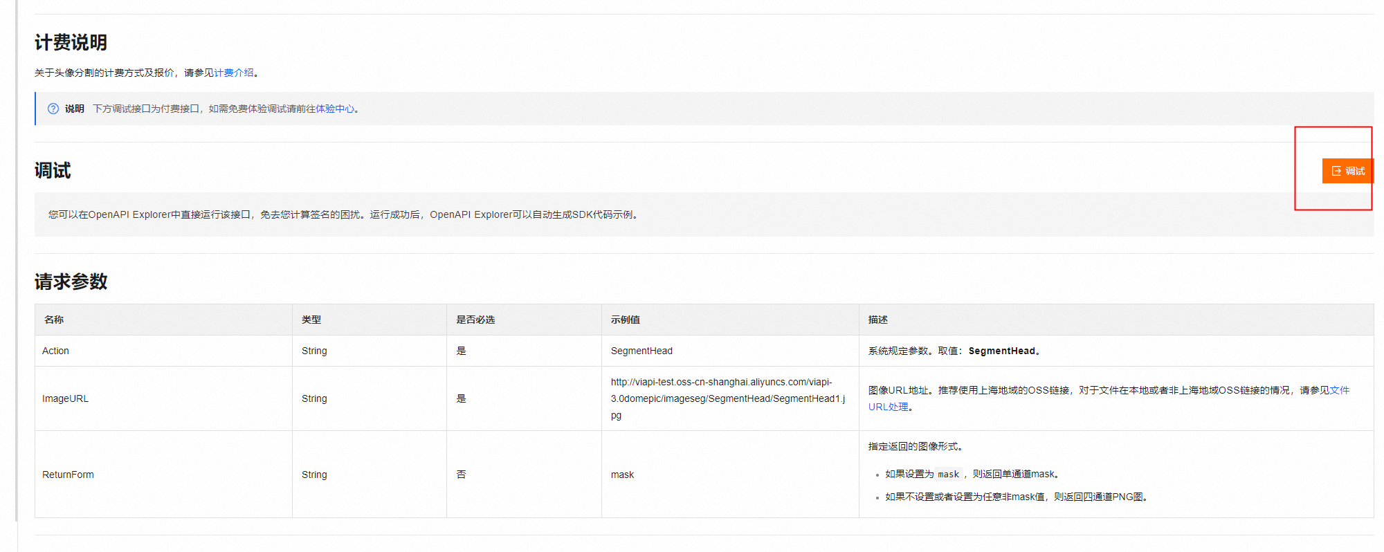The width and height of the screenshot is (1384, 552).
Task: Click the inline code mask in description
Action: (x=948, y=475)
